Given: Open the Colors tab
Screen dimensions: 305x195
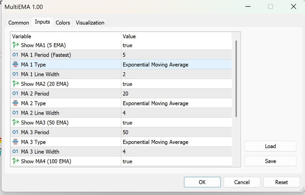Looking at the screenshot, I should click(63, 23).
